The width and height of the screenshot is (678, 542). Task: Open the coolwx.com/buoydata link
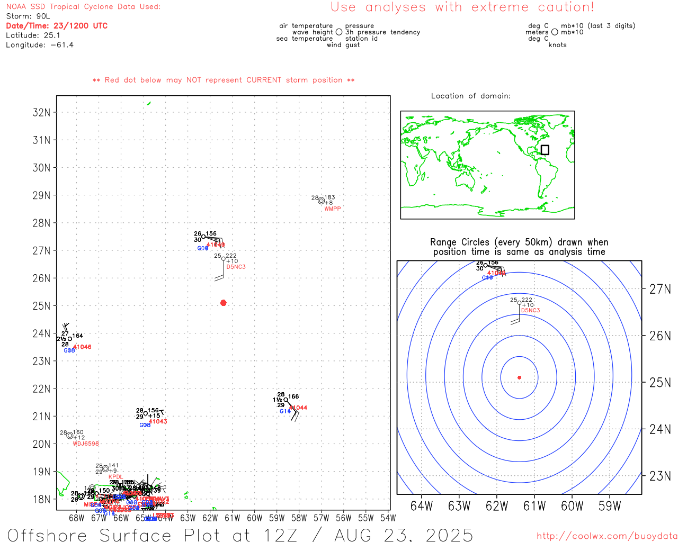(x=607, y=536)
